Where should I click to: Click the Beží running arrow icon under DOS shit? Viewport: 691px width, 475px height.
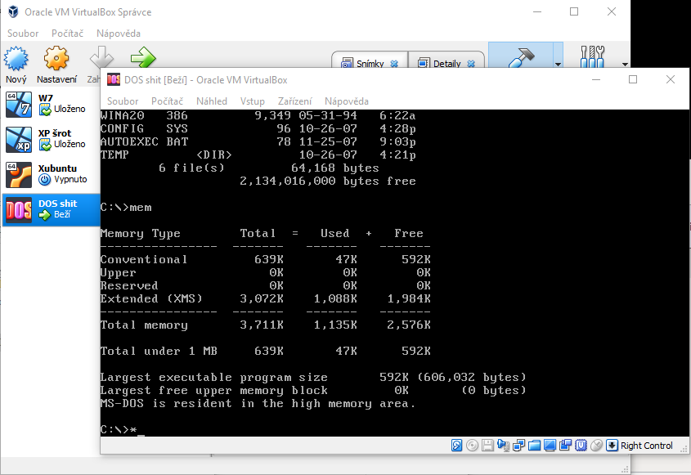pos(44,214)
